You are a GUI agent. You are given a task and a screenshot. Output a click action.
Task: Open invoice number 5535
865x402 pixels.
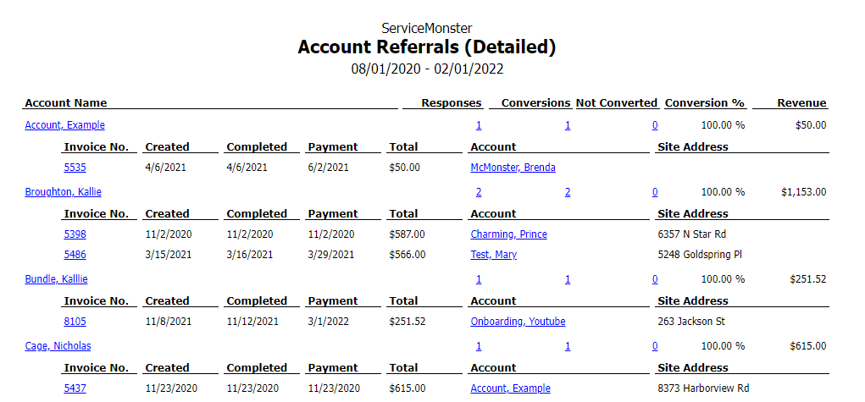[75, 168]
